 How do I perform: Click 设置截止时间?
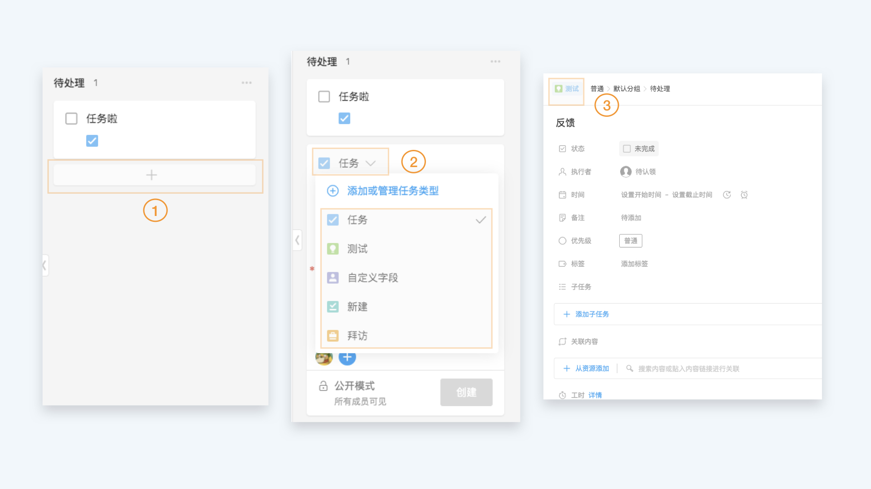click(692, 195)
